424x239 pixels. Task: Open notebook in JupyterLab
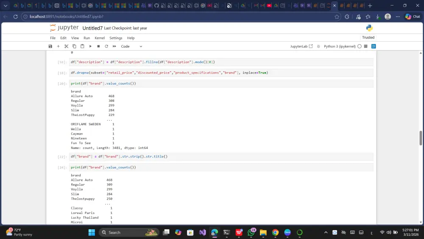[301, 46]
